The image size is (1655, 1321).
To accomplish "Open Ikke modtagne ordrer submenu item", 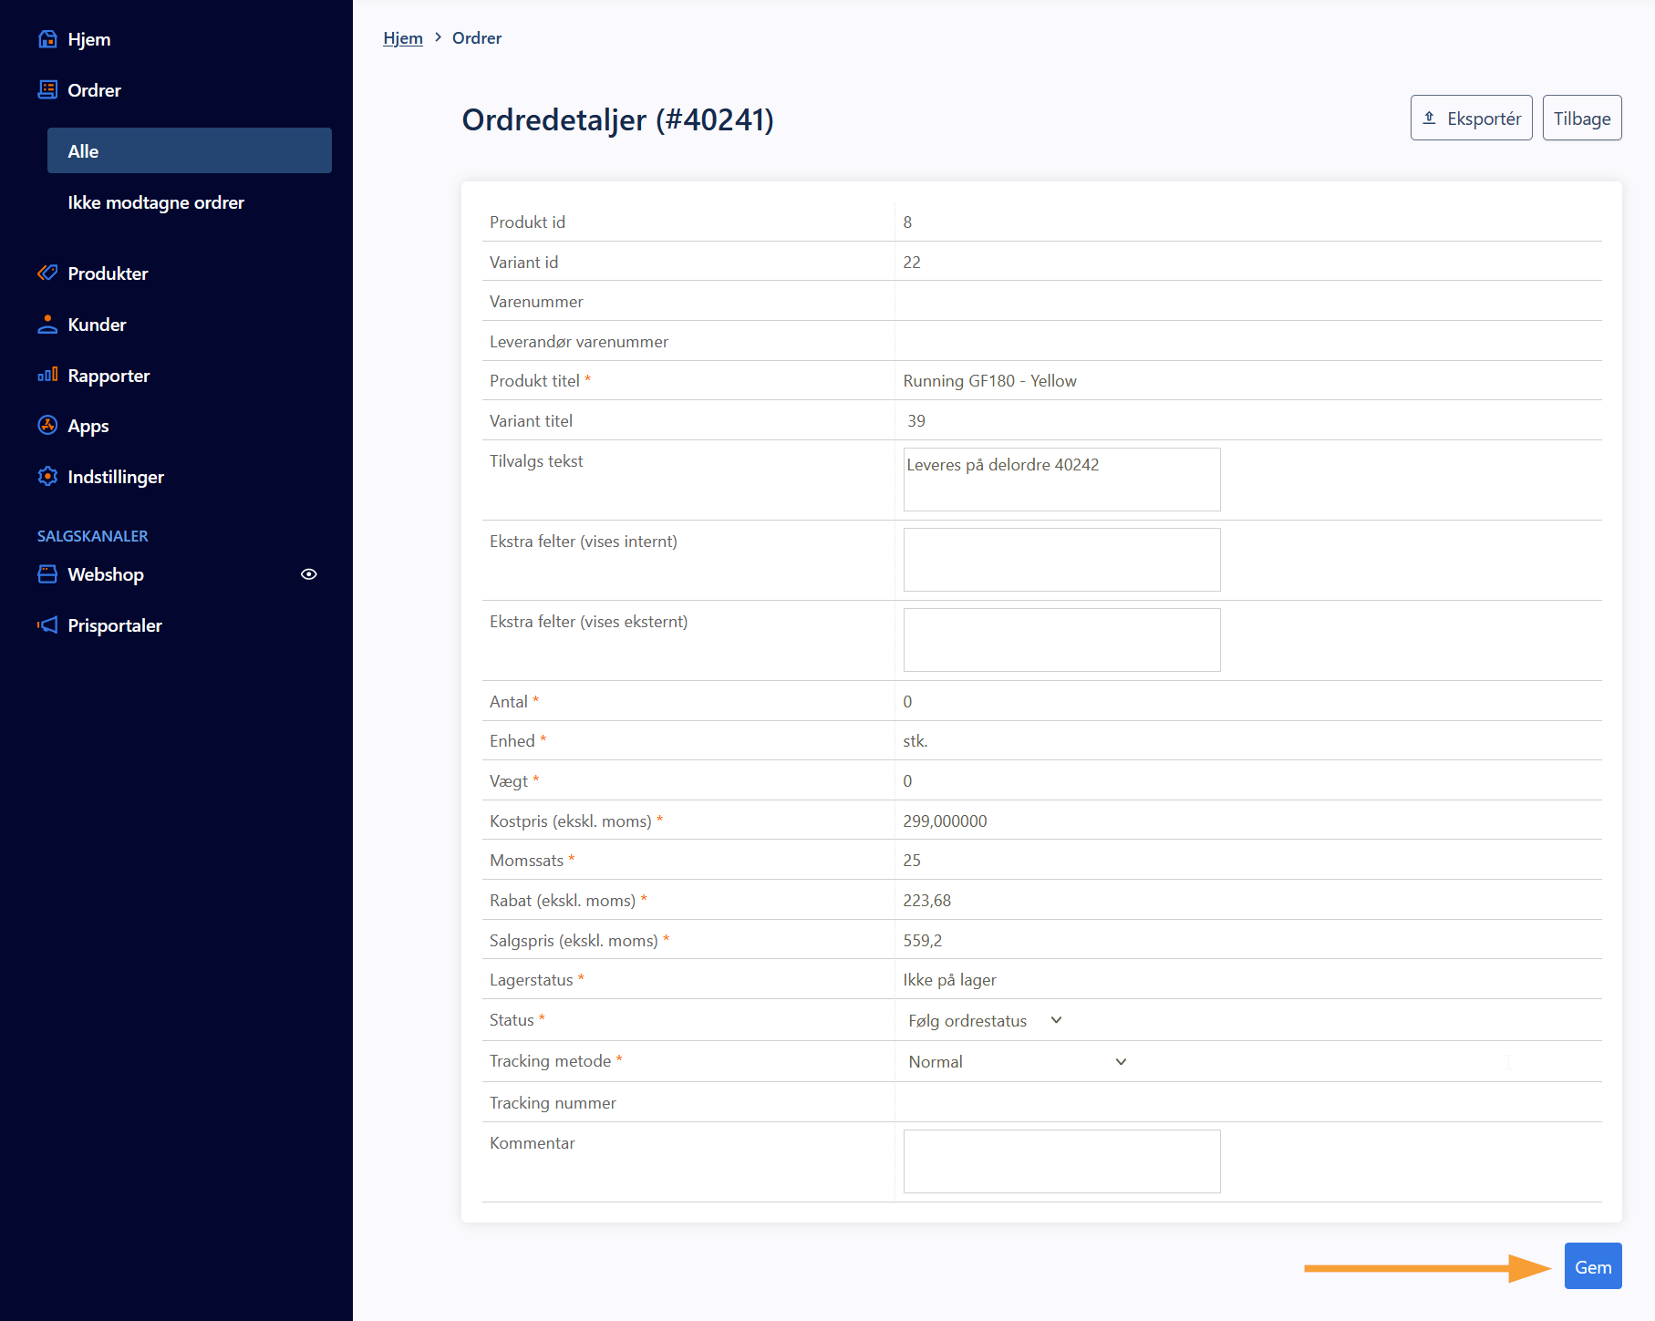I will click(x=156, y=202).
